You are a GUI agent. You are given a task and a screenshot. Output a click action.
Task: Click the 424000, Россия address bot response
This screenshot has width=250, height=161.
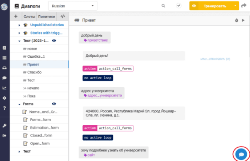[x=134, y=113]
